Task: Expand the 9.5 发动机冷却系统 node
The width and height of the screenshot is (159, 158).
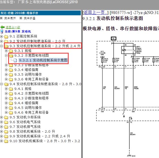Action: (1, 117)
